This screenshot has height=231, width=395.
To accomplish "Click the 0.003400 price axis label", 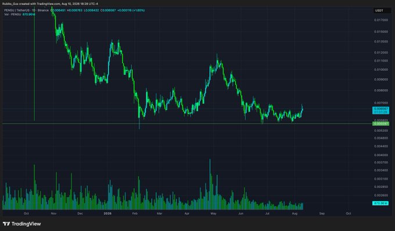I will pos(380,171).
